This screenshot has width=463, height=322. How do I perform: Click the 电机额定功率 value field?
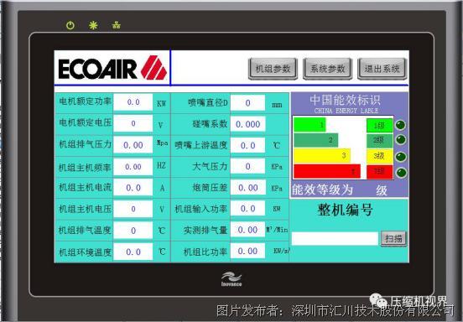pos(133,102)
